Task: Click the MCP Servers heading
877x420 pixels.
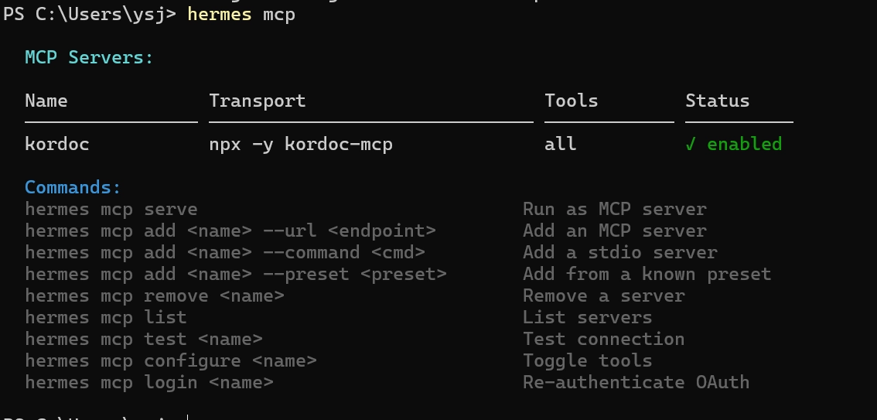Action: pos(89,57)
